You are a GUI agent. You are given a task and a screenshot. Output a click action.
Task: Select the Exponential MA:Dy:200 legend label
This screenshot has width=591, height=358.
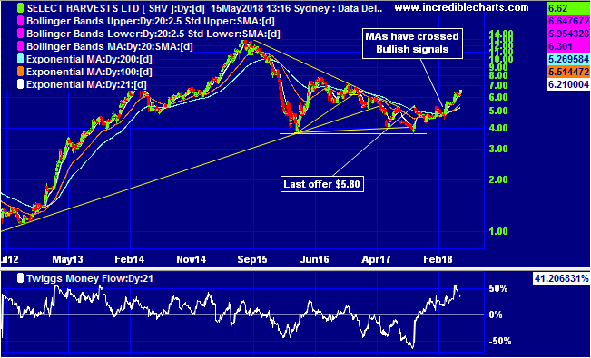point(90,60)
